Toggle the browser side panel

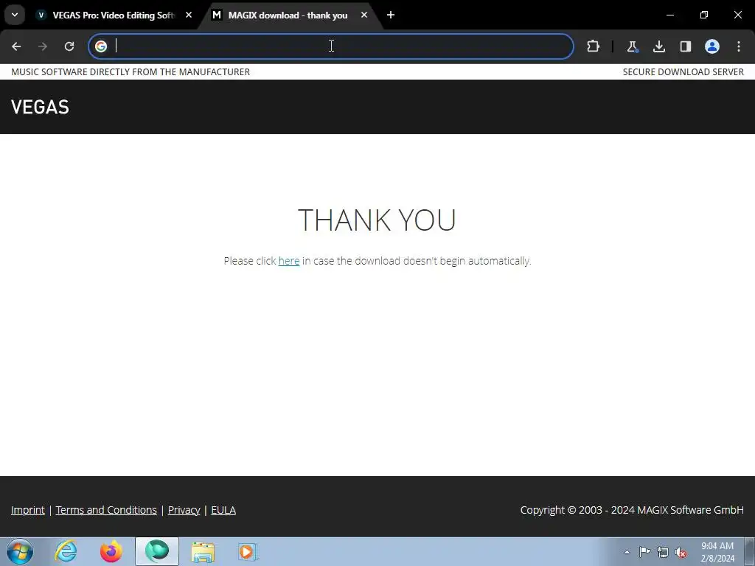(685, 46)
